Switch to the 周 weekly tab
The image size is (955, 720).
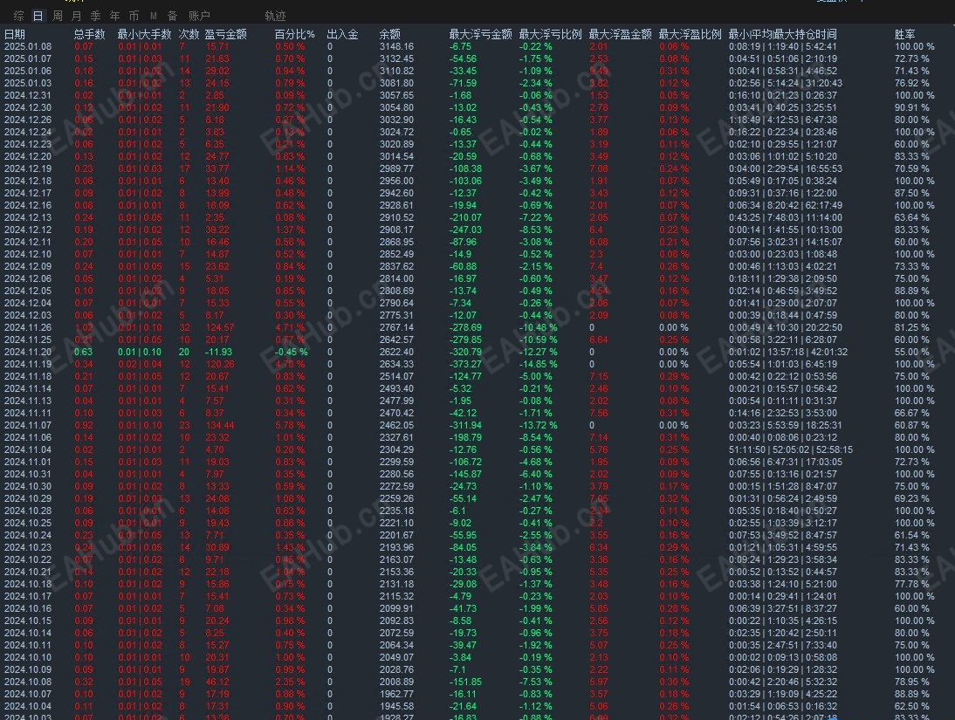58,16
